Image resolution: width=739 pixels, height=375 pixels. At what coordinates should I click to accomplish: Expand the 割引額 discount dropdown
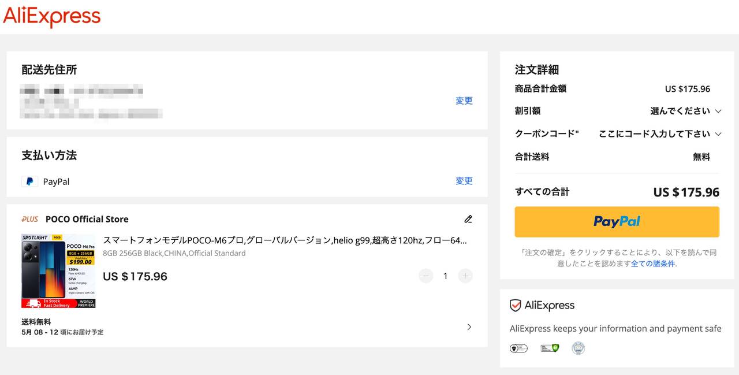[x=686, y=111]
